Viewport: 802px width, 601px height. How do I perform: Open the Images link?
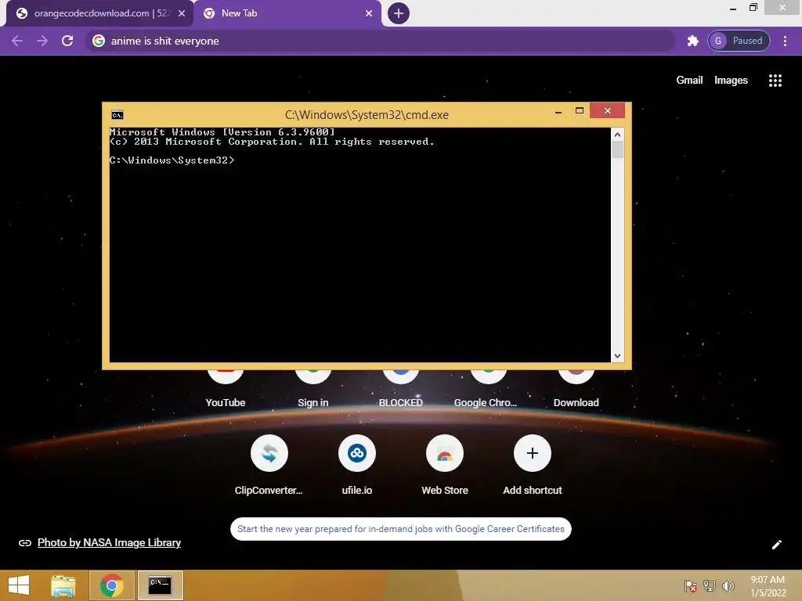731,81
